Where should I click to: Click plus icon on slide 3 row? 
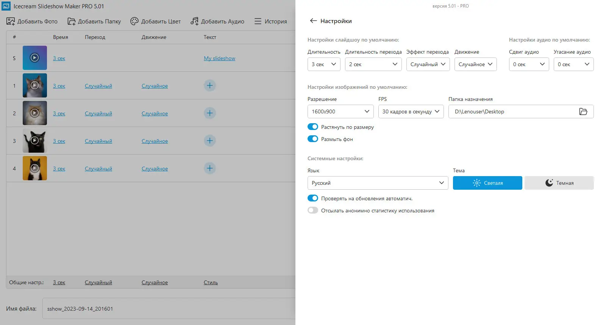pos(210,141)
